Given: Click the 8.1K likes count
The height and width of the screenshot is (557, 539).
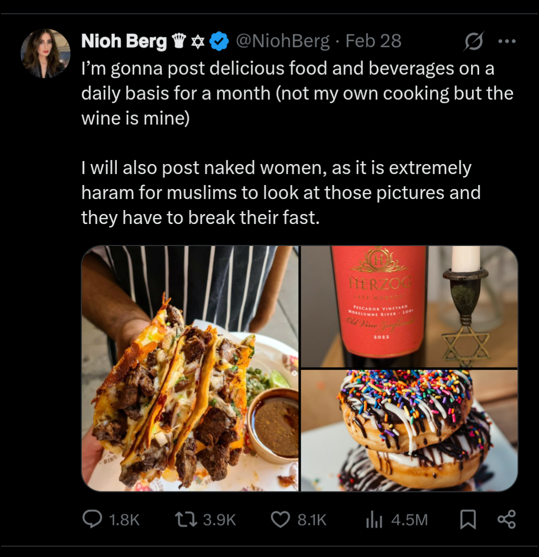Looking at the screenshot, I should [312, 520].
